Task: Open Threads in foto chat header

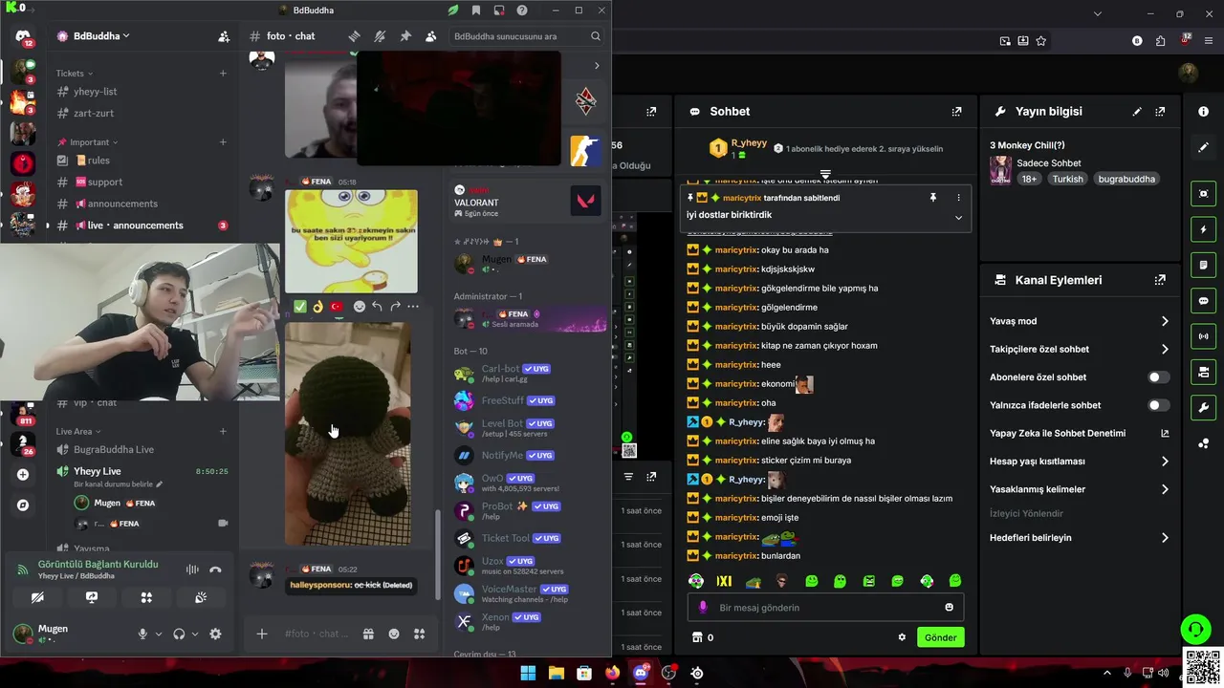Action: [x=354, y=36]
